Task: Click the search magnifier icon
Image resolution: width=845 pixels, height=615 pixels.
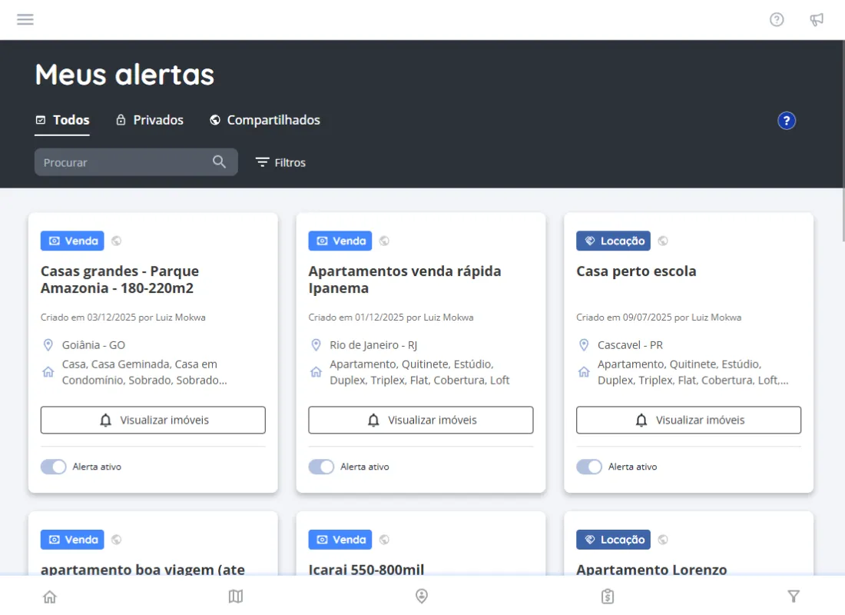Action: [x=219, y=162]
